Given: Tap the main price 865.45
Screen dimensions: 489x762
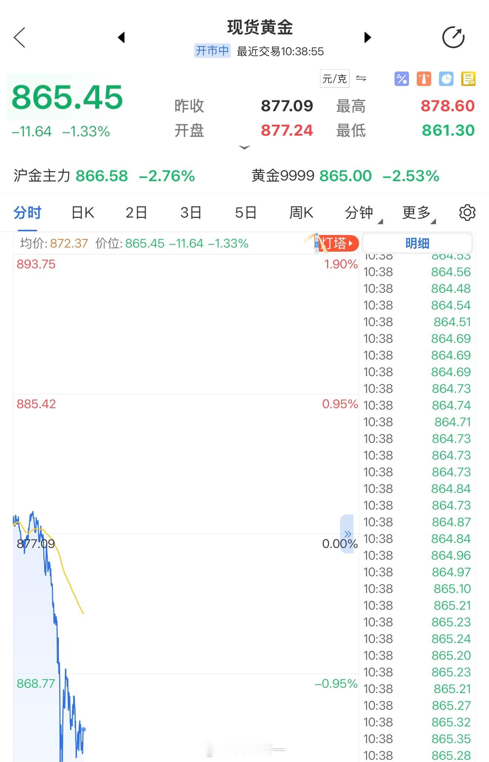Looking at the screenshot, I should tap(67, 97).
